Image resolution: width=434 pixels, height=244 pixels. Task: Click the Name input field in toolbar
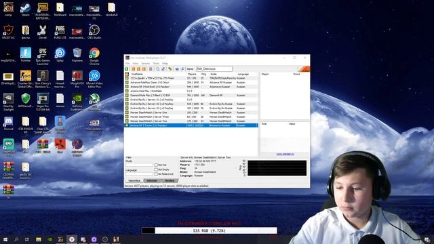coord(214,68)
